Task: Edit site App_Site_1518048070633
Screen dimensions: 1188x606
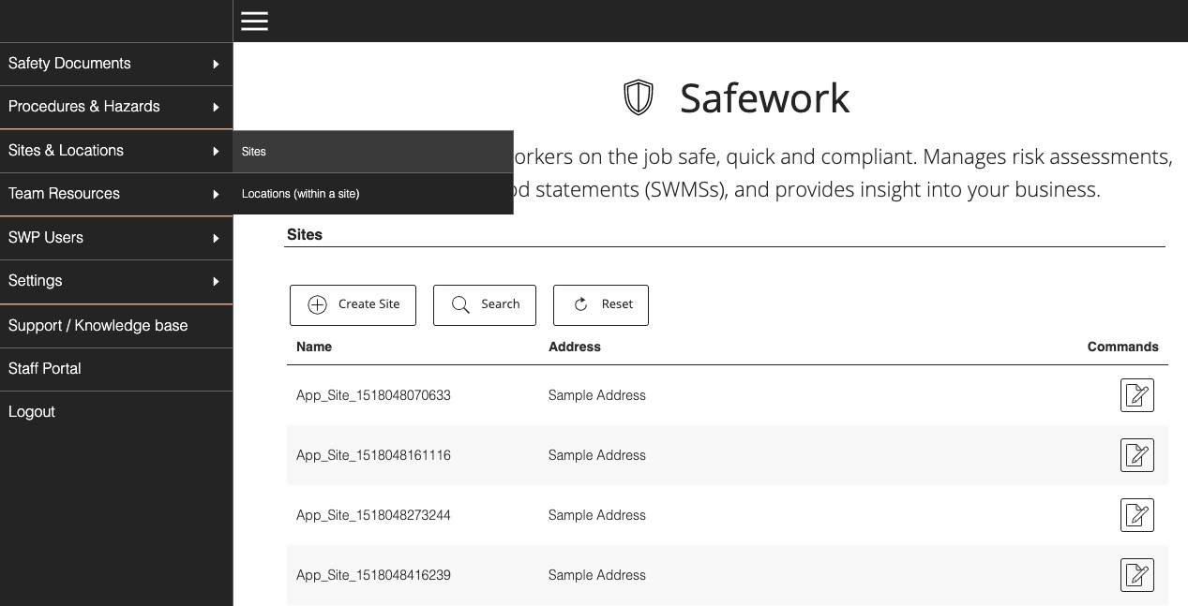Action: click(x=1137, y=395)
